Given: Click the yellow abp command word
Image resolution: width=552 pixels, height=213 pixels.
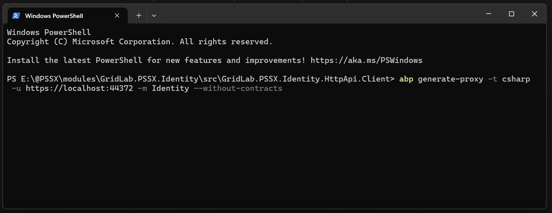Looking at the screenshot, I should click(x=406, y=79).
